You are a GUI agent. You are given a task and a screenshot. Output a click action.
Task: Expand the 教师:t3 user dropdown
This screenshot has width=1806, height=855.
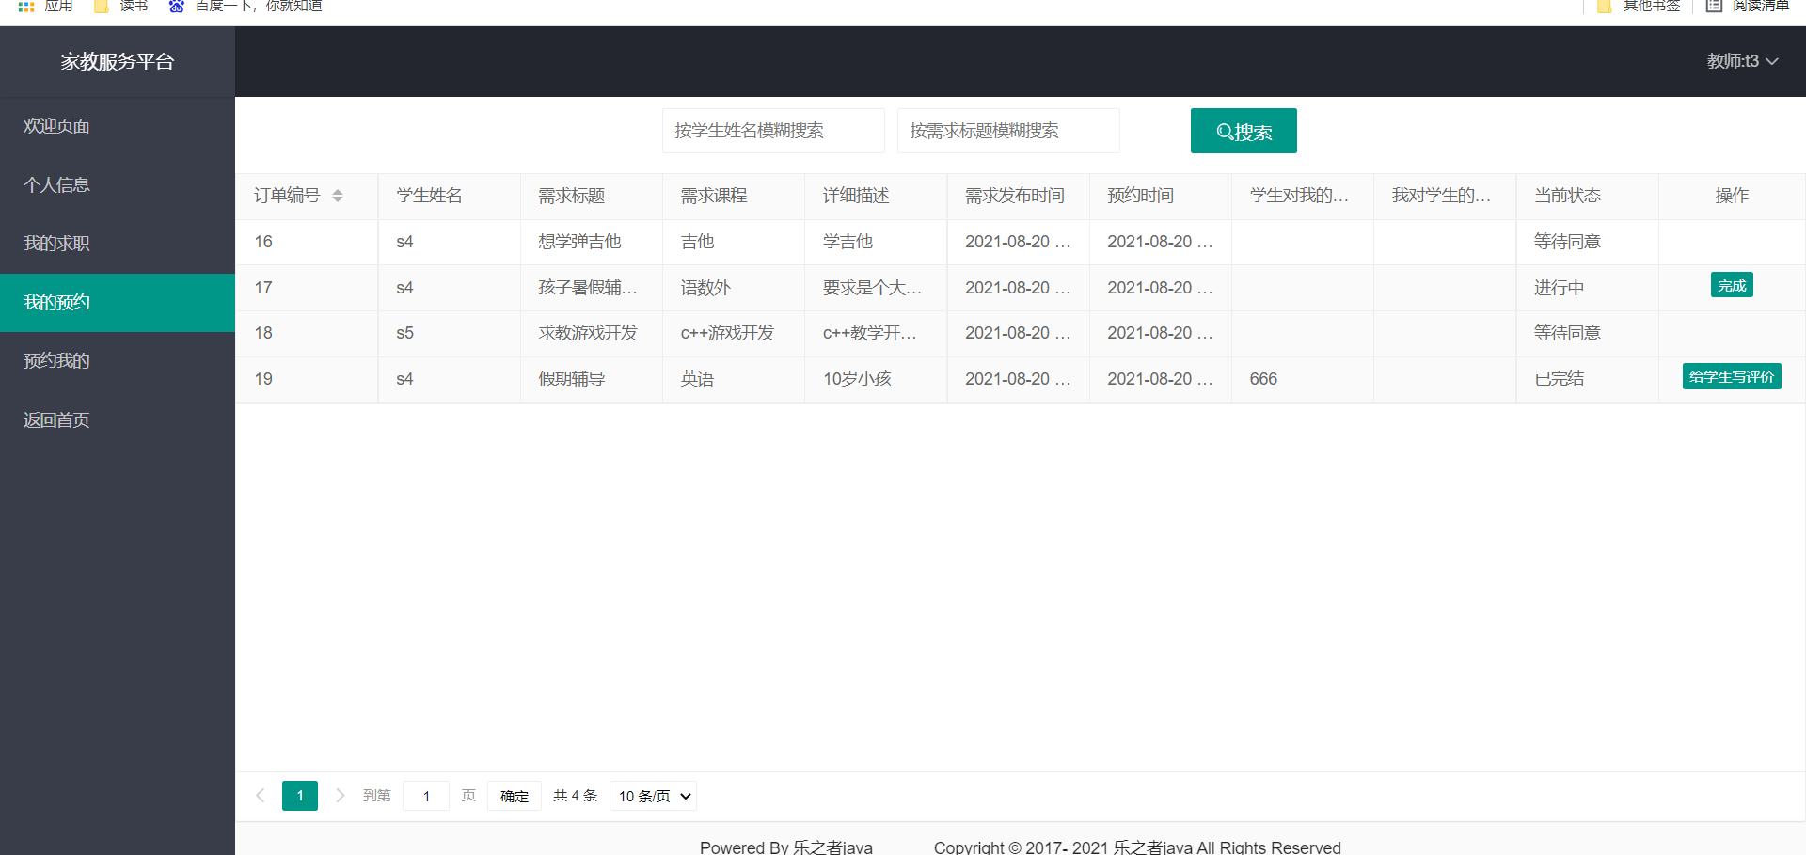(x=1742, y=61)
